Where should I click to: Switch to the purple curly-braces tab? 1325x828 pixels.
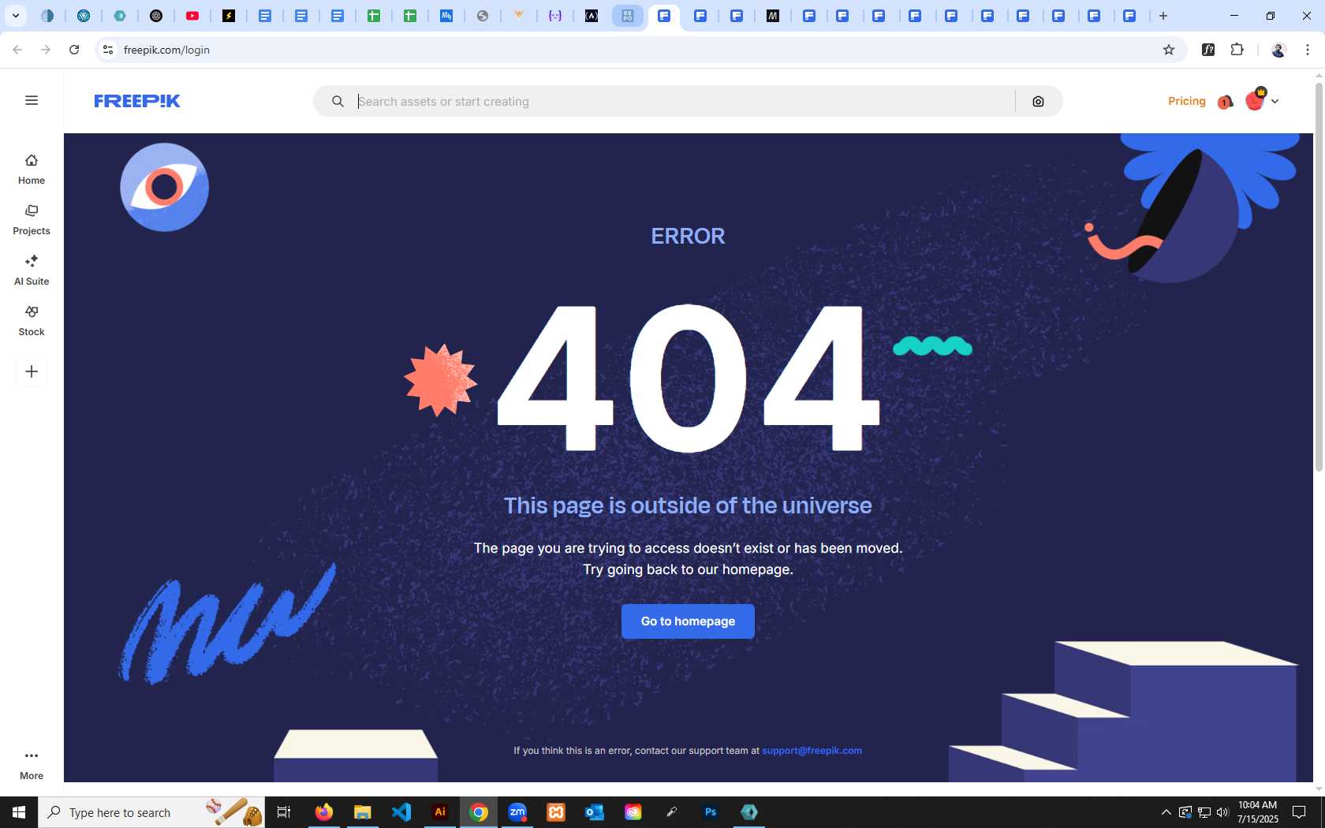pyautogui.click(x=555, y=16)
